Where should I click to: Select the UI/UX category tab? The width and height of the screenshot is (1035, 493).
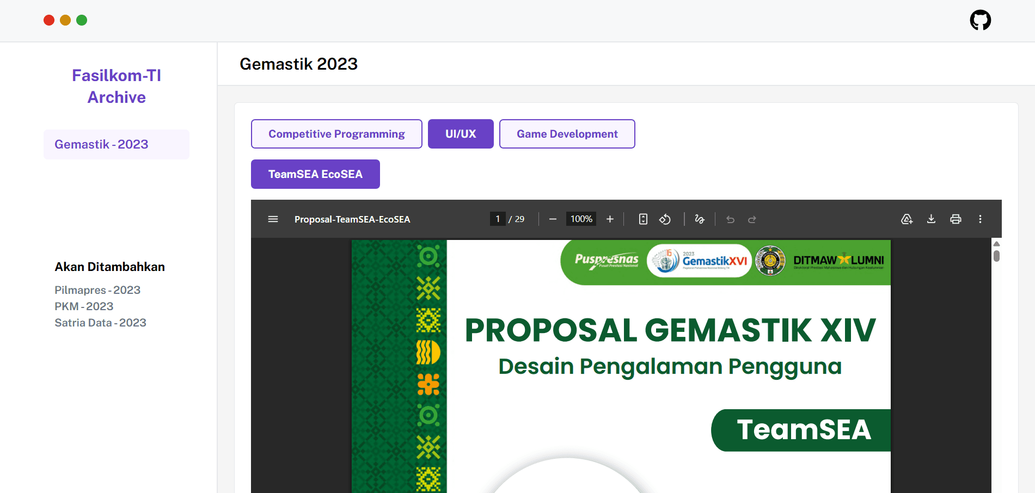coord(461,134)
